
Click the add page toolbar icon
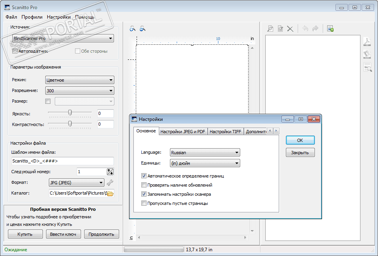(330, 29)
